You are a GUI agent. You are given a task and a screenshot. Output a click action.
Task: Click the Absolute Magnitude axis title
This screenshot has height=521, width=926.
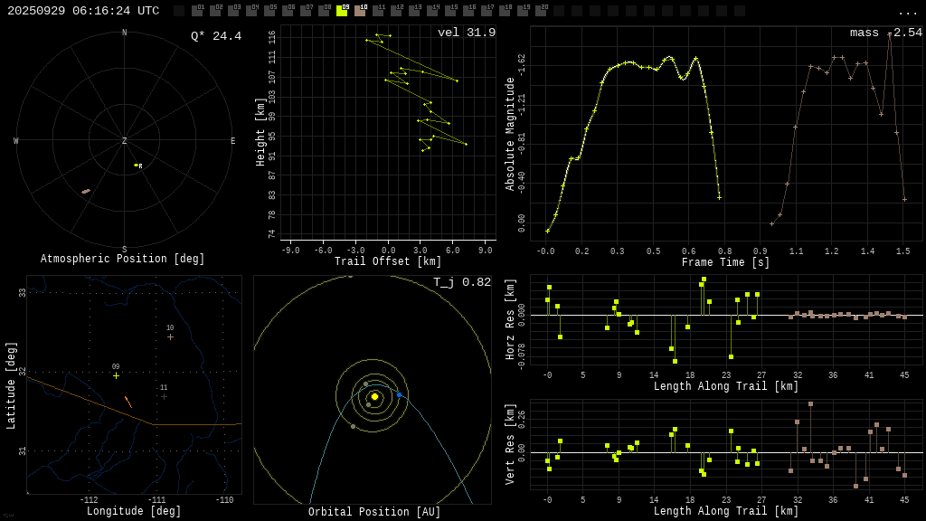coord(510,134)
